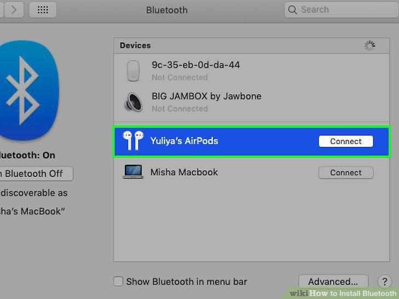Focus the Search field
The height and width of the screenshot is (299, 399).
pyautogui.click(x=341, y=10)
